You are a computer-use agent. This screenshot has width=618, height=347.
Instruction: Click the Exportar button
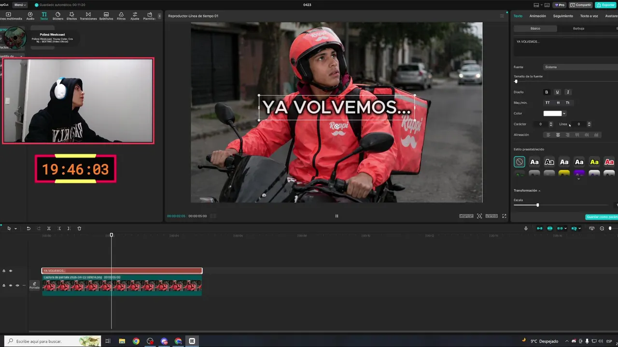[605, 5]
